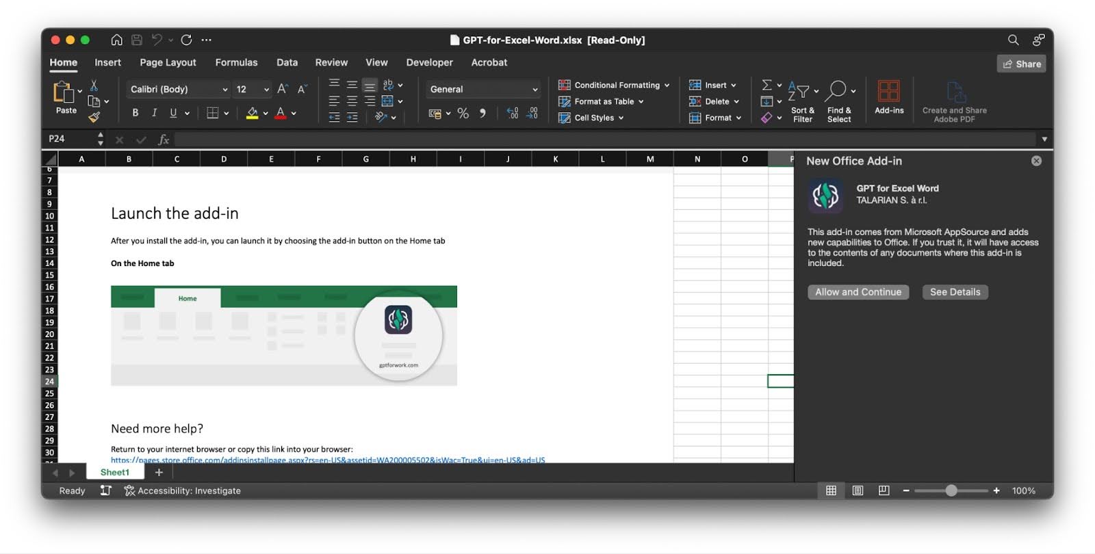Open the Formulas ribbon tab
The height and width of the screenshot is (554, 1095).
pos(236,62)
